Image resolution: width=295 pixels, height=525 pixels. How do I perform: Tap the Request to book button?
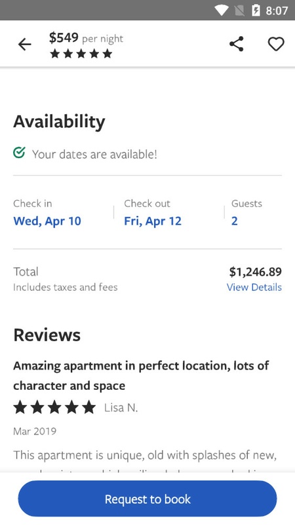[x=147, y=499]
